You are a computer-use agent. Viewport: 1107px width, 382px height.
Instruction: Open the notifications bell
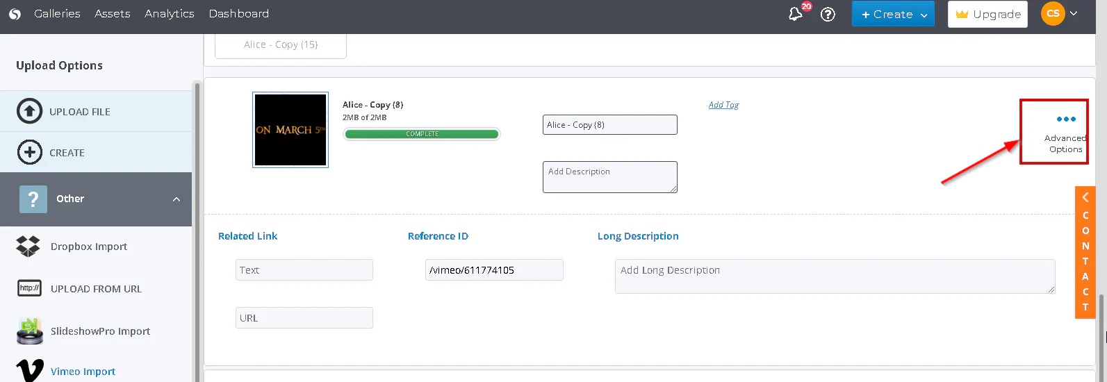pyautogui.click(x=796, y=14)
